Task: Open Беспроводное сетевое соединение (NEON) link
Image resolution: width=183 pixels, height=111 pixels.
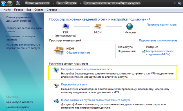Action: [x=160, y=53]
